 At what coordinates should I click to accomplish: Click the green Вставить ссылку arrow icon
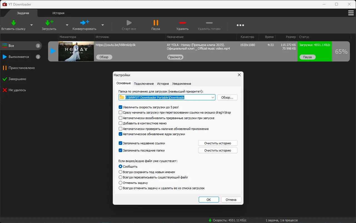[x=13, y=23]
